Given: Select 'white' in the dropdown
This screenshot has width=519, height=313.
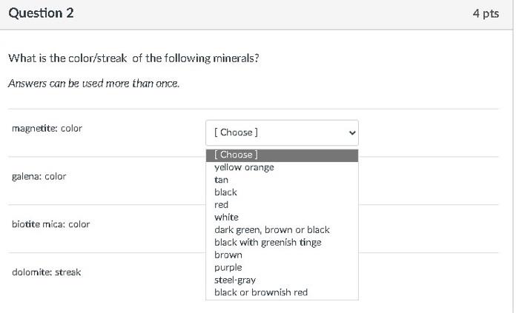Looking at the screenshot, I should [x=226, y=218].
